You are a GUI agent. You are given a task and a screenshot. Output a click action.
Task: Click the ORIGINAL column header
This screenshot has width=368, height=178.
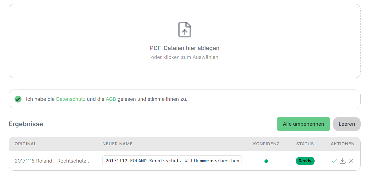[x=25, y=144]
